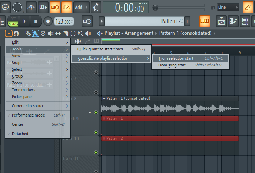Click the Stop button
Viewport: 255px width, 173px height.
36,21
